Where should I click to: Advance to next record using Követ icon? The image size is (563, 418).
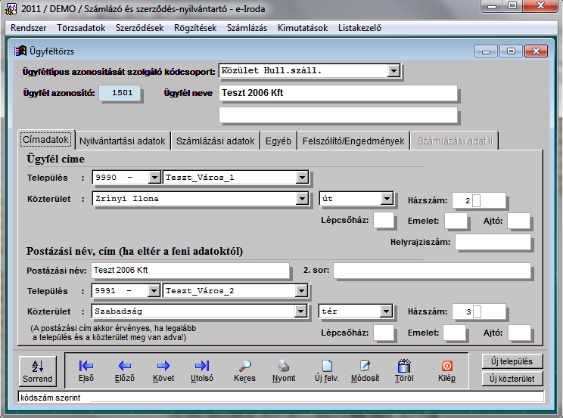point(163,366)
